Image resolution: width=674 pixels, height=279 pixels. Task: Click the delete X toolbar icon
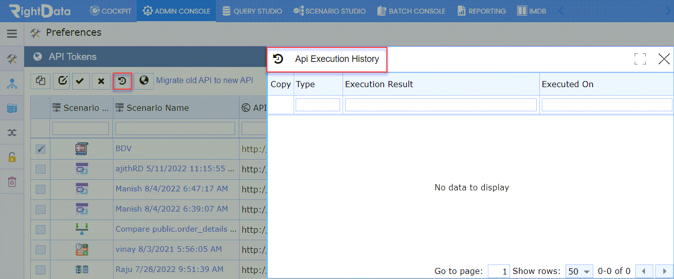pos(101,81)
